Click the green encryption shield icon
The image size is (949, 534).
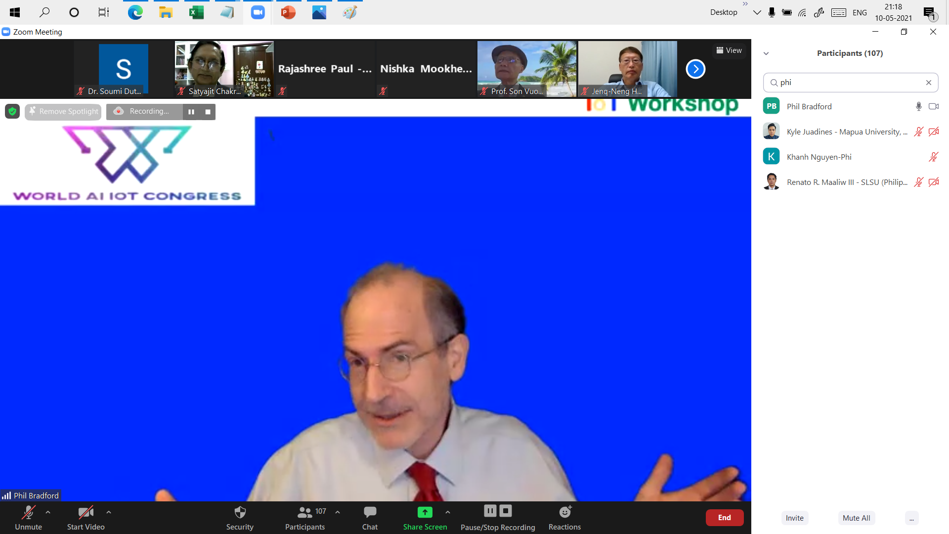pyautogui.click(x=12, y=112)
